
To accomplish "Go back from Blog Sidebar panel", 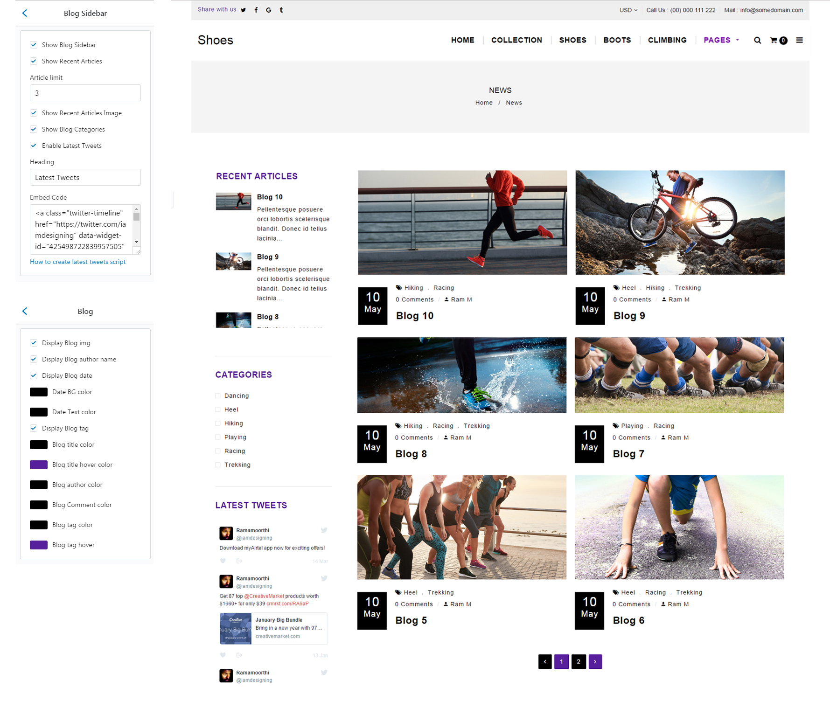I will click(25, 13).
